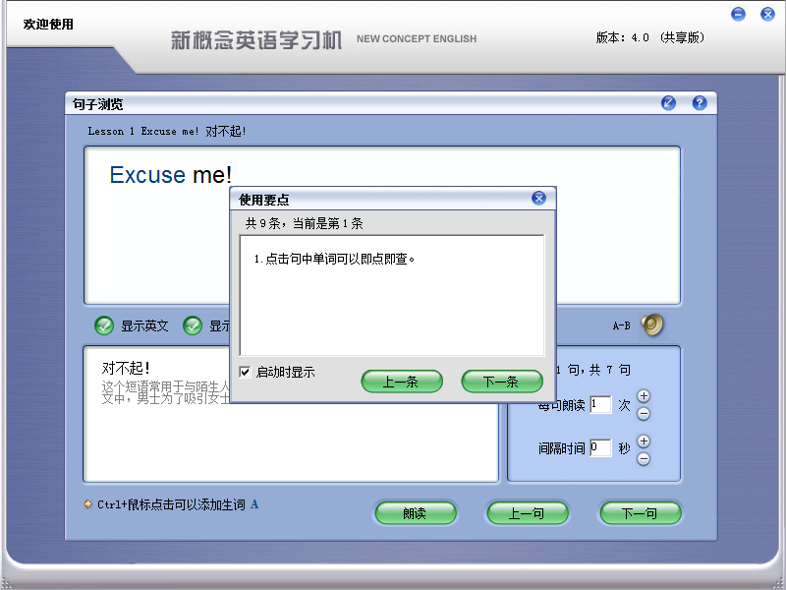Click the blue edit icon in 句子浏览 header
The width and height of the screenshot is (786, 590).
point(669,103)
